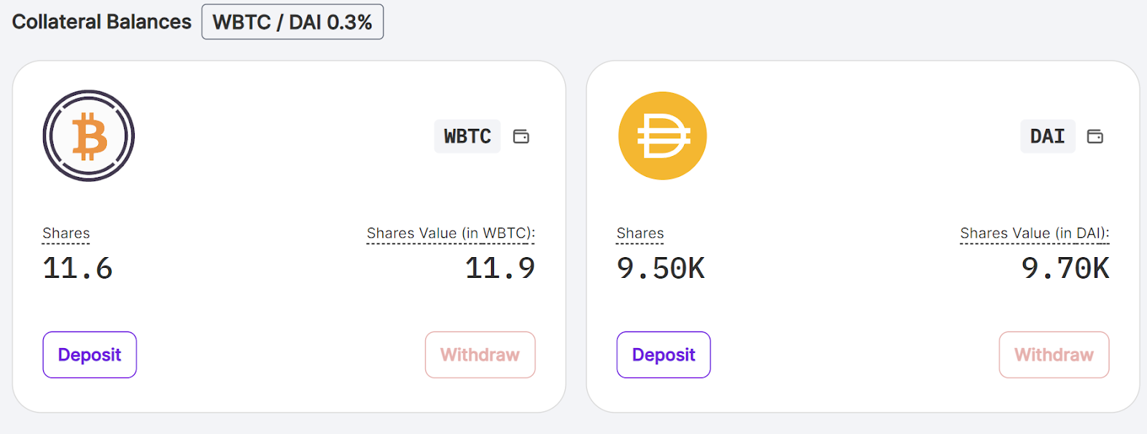Click the Shares Value (in DAI) label

pos(1034,233)
